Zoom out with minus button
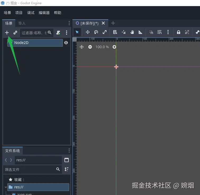Screen dimensions: 200x195 click(x=90, y=47)
